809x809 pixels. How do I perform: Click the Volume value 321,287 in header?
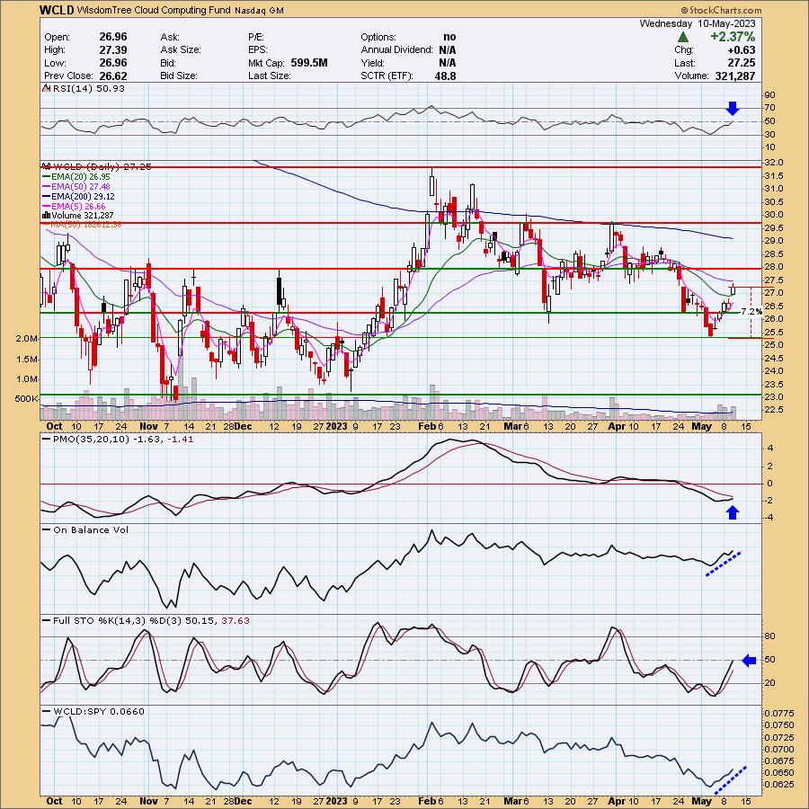pyautogui.click(x=734, y=76)
